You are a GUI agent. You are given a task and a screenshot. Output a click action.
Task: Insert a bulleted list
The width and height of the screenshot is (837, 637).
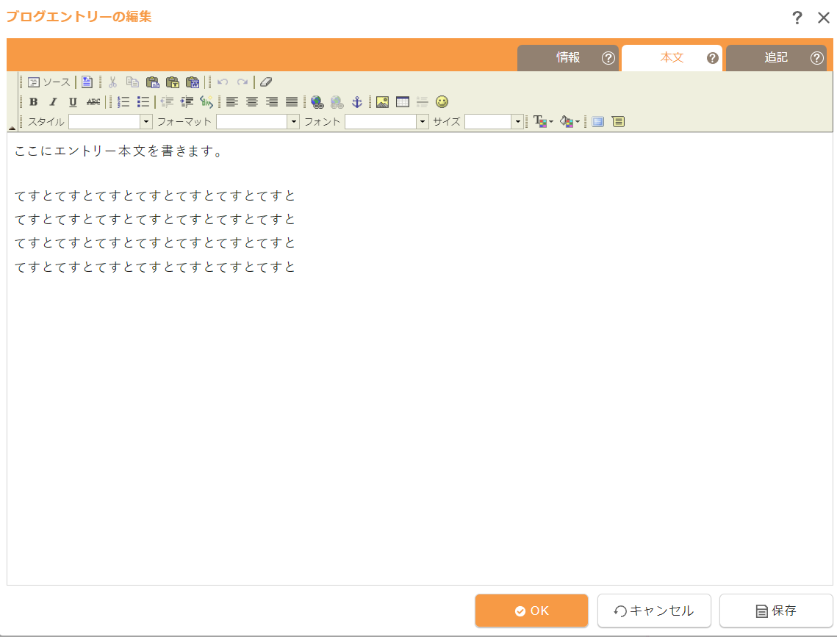pyautogui.click(x=143, y=102)
